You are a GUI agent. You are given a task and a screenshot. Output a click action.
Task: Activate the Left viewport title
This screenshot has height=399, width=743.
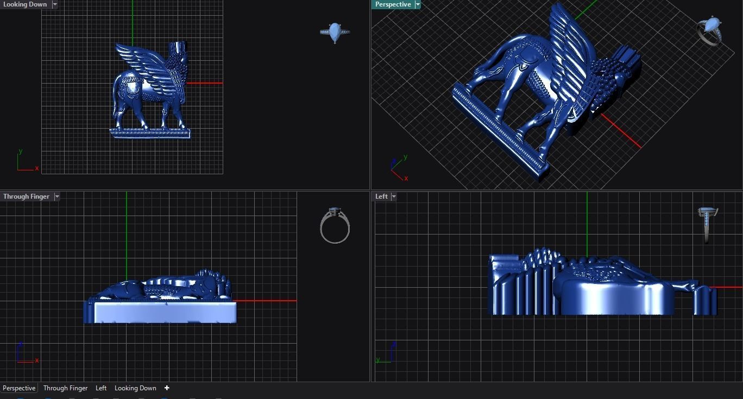381,197
